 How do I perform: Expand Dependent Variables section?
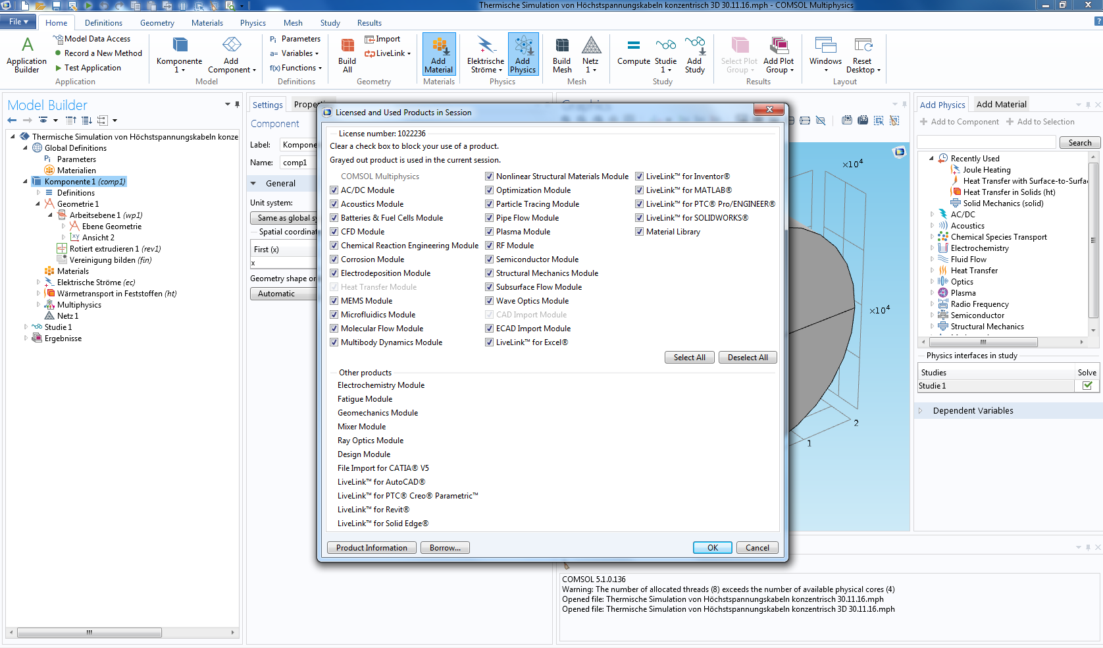(921, 411)
